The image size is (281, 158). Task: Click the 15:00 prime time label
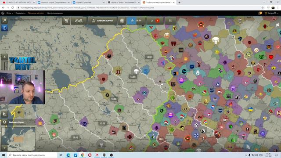[133, 77]
